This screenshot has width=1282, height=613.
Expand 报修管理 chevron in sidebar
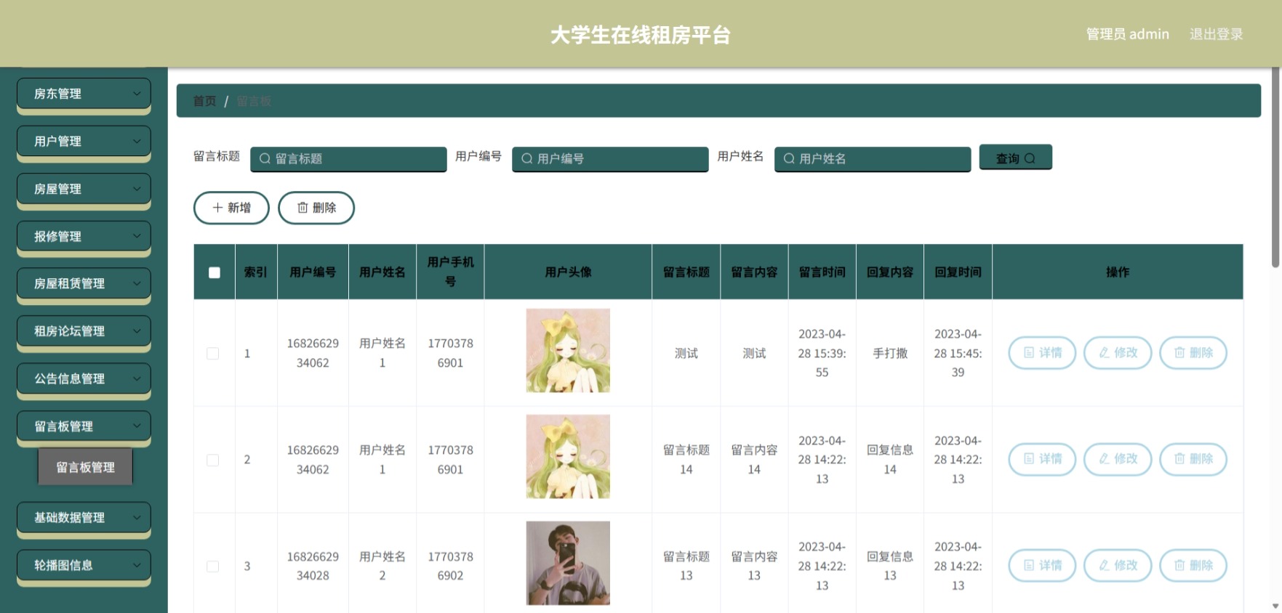(x=137, y=235)
